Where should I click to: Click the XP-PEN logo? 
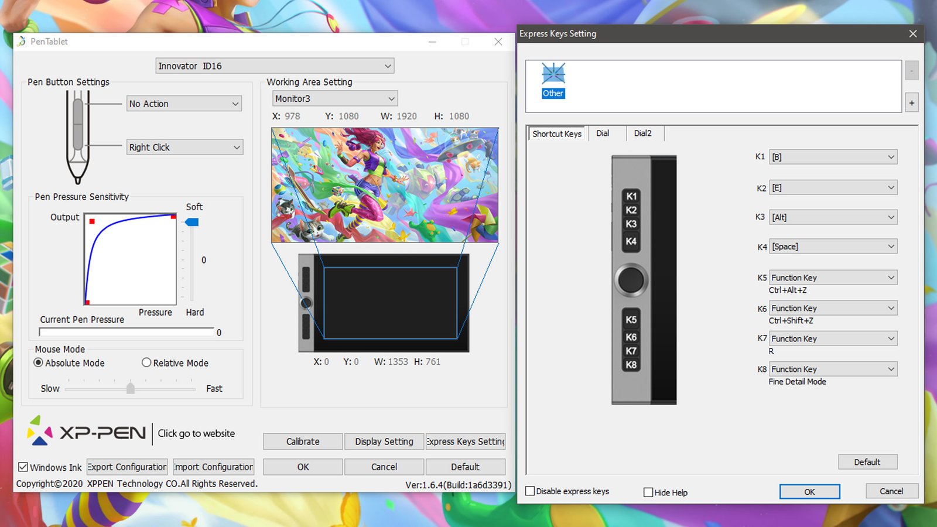tap(87, 432)
